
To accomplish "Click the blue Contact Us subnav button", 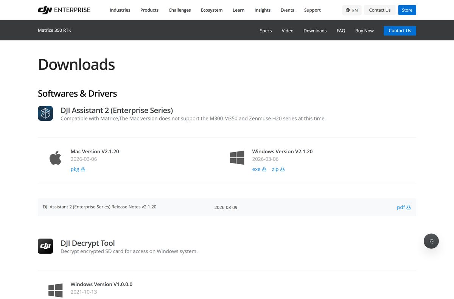I will click(x=400, y=31).
